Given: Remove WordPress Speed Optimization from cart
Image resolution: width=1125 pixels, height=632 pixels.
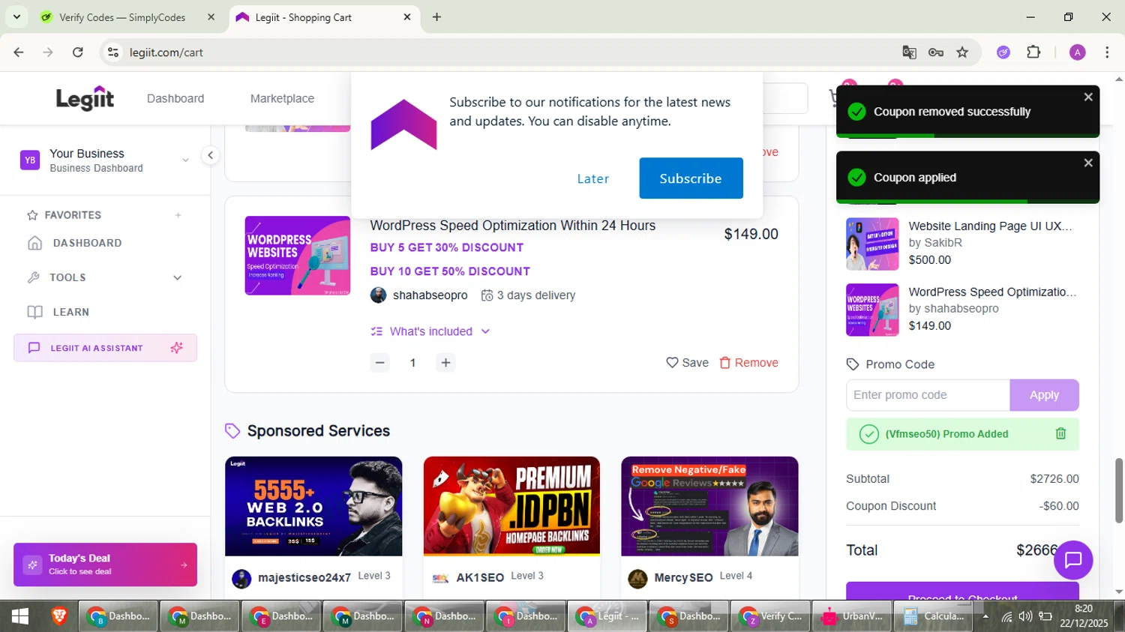Looking at the screenshot, I should (748, 363).
